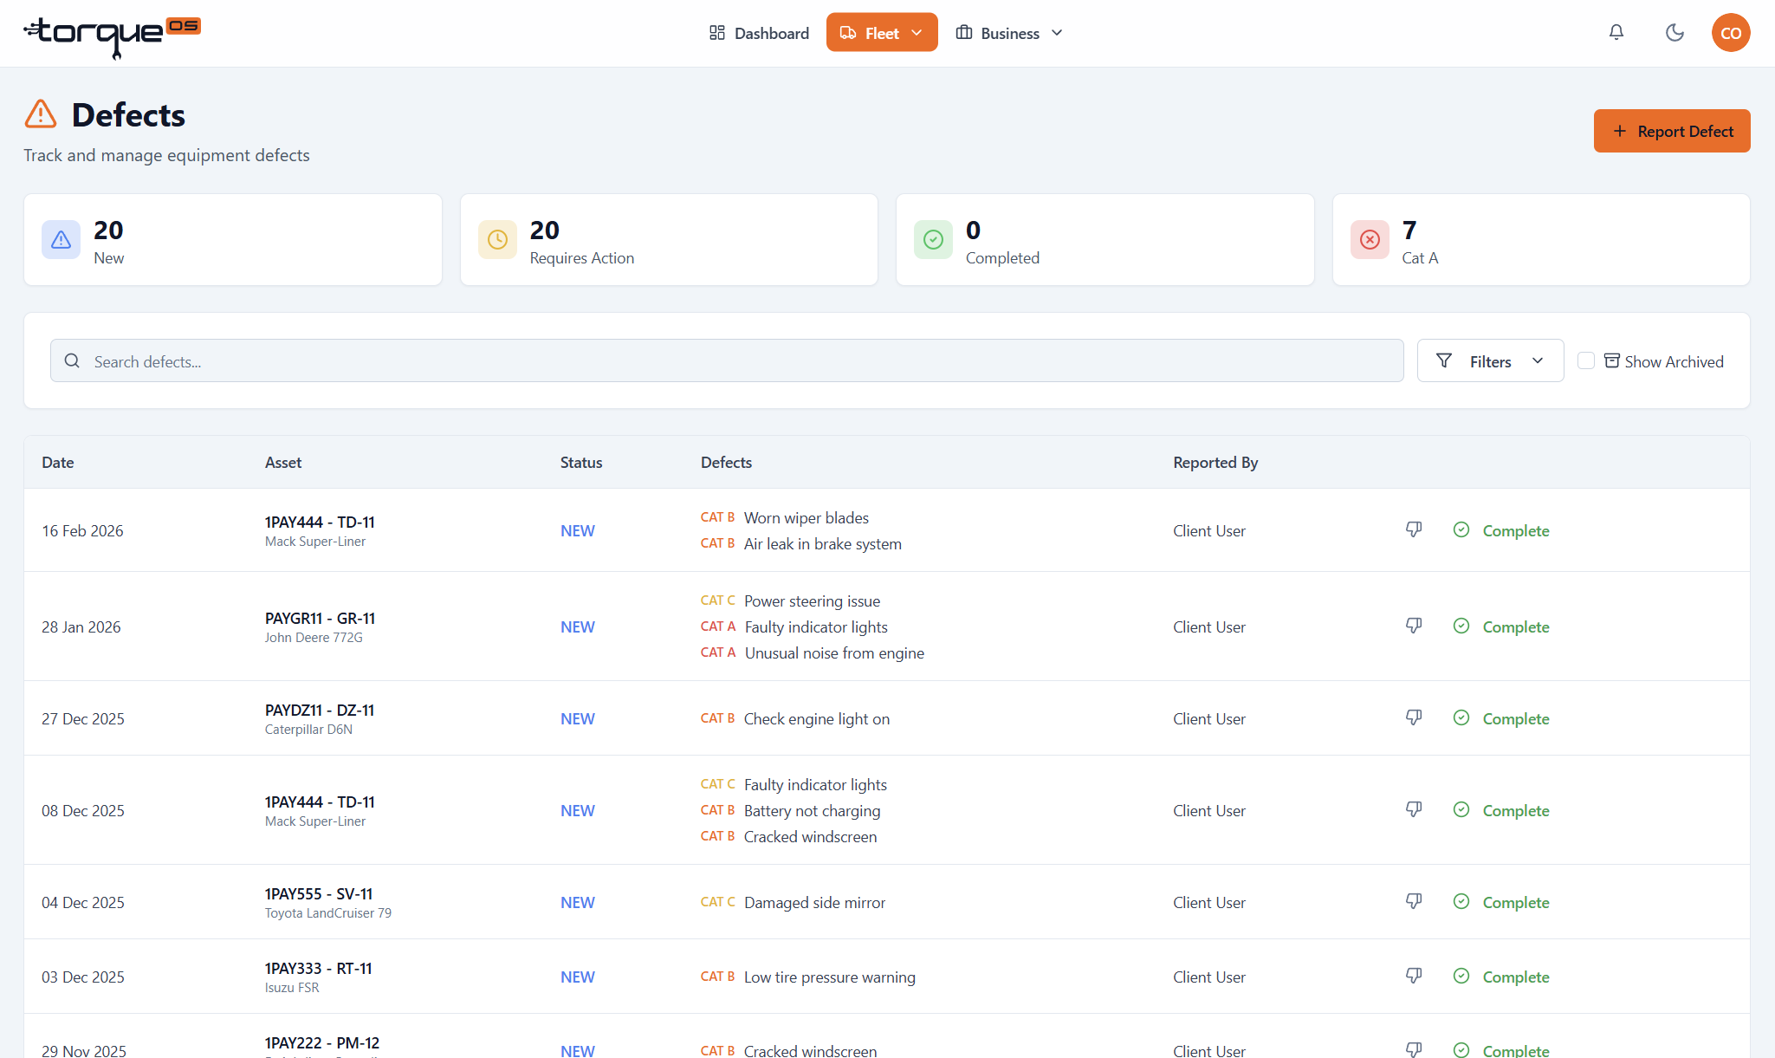This screenshot has height=1058, width=1775.
Task: Click the Requires Action clock icon
Action: (497, 239)
